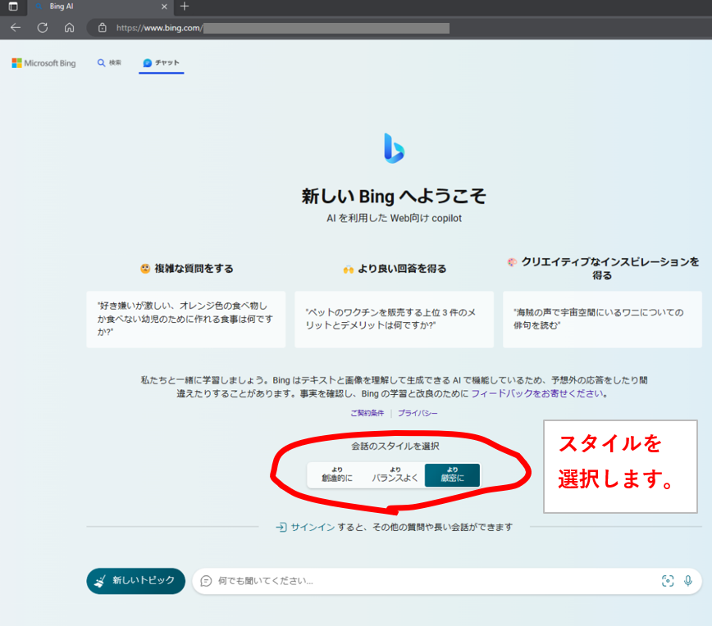Click the 会話のスタイルを選択 label
The height and width of the screenshot is (626, 712).
pos(395,447)
